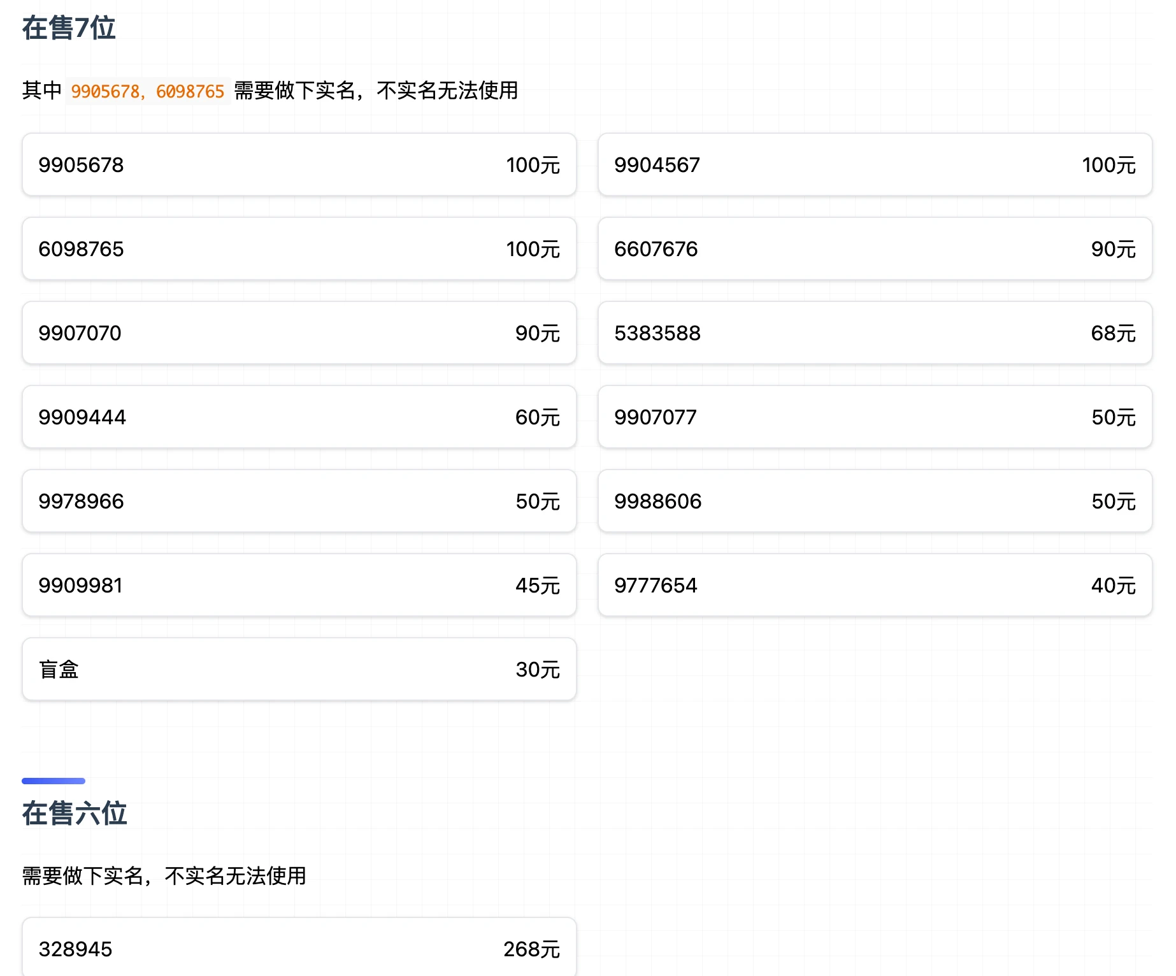Pick the 5383588 card priced 68元
The image size is (1176, 976).
pyautogui.click(x=875, y=333)
